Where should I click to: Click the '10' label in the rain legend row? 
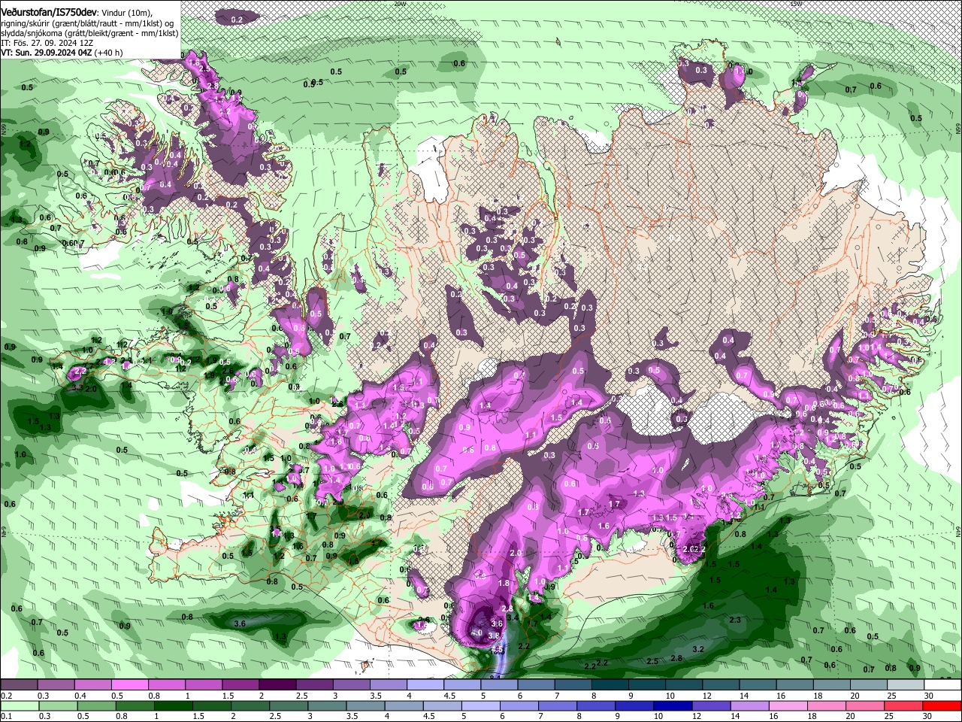coord(658,716)
